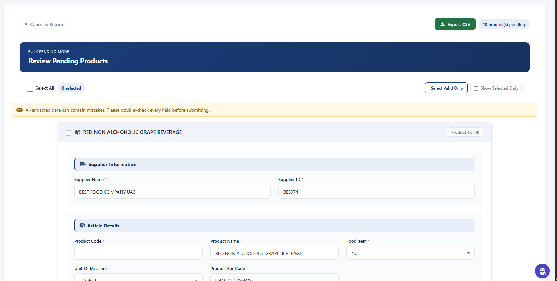557x281 pixels.
Task: Open the Food Item dropdown
Action: tap(410, 253)
